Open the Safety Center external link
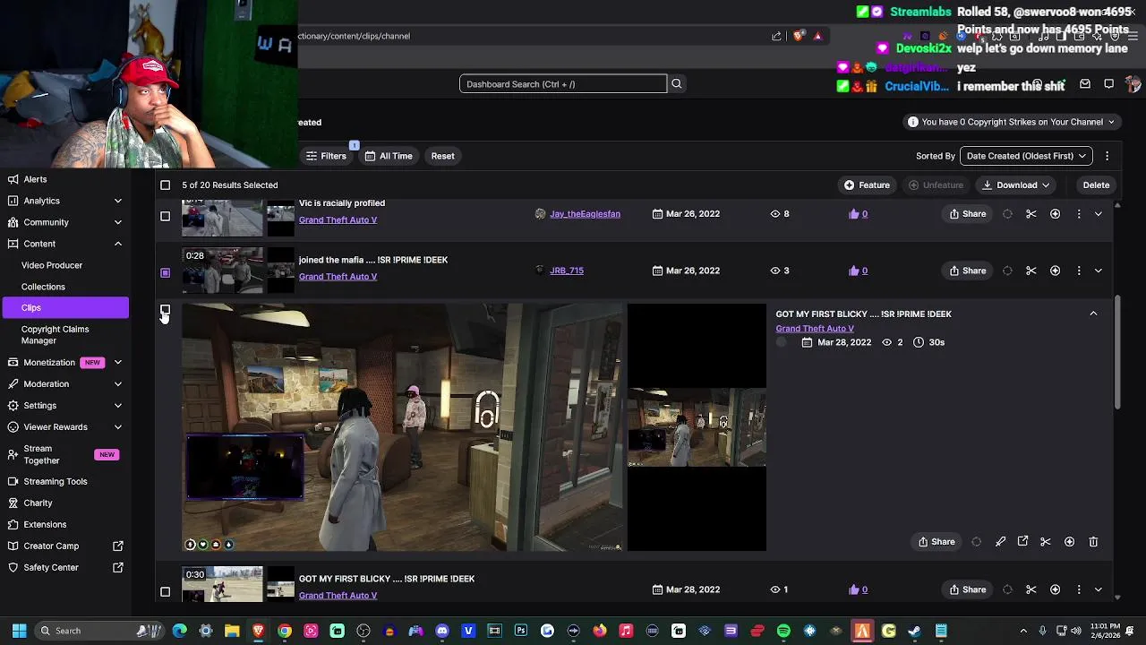The height and width of the screenshot is (645, 1146). [118, 567]
